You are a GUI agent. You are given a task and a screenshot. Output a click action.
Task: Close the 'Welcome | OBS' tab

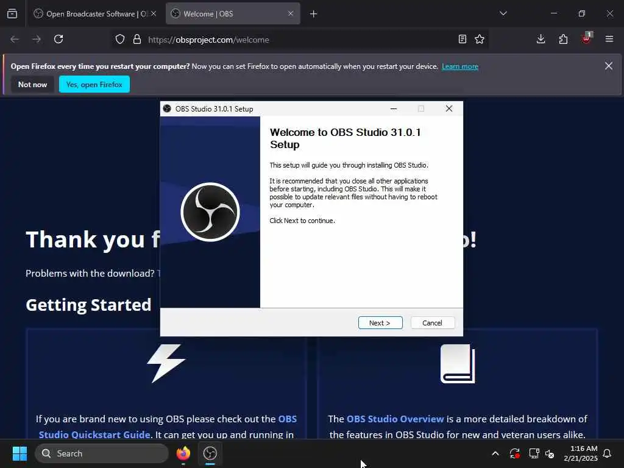click(291, 13)
